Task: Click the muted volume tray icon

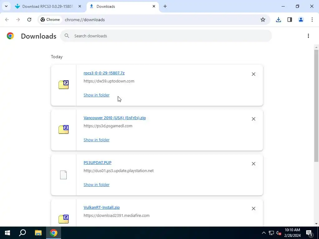Action: [x=279, y=233]
